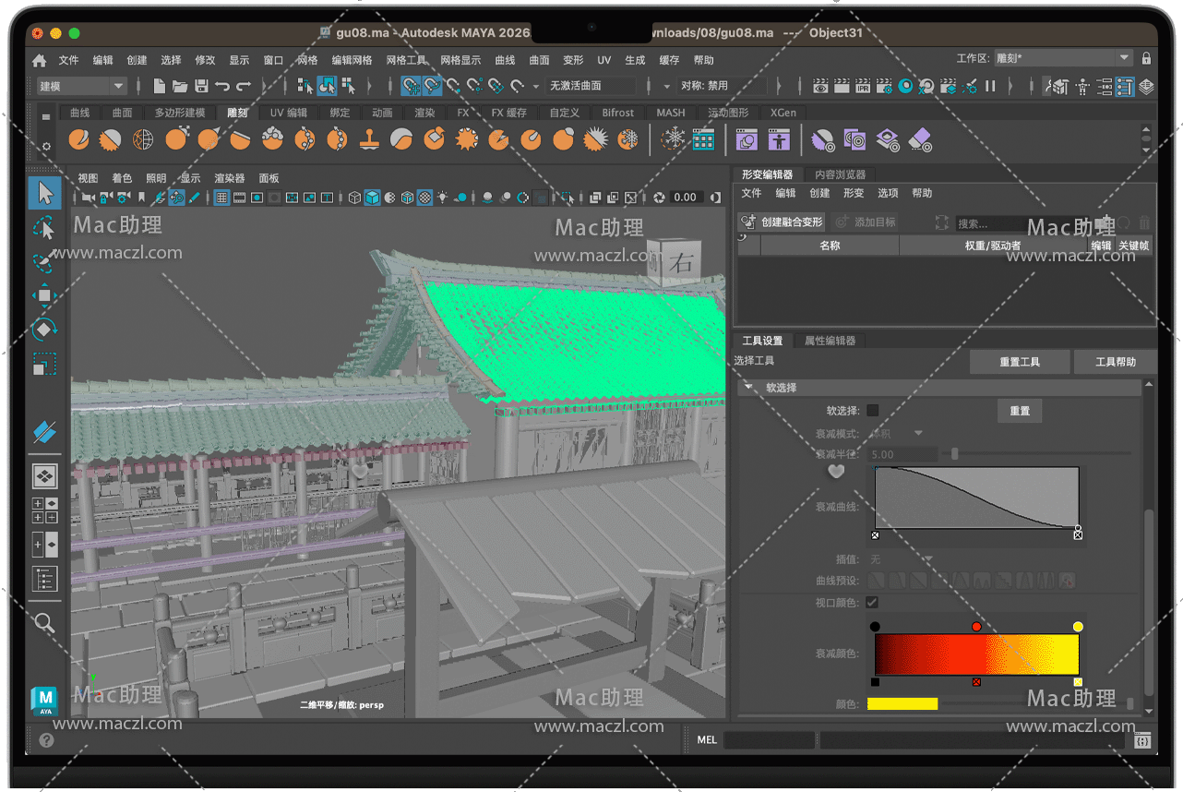Click the IPR render icon
This screenshot has width=1183, height=792.
pyautogui.click(x=863, y=86)
